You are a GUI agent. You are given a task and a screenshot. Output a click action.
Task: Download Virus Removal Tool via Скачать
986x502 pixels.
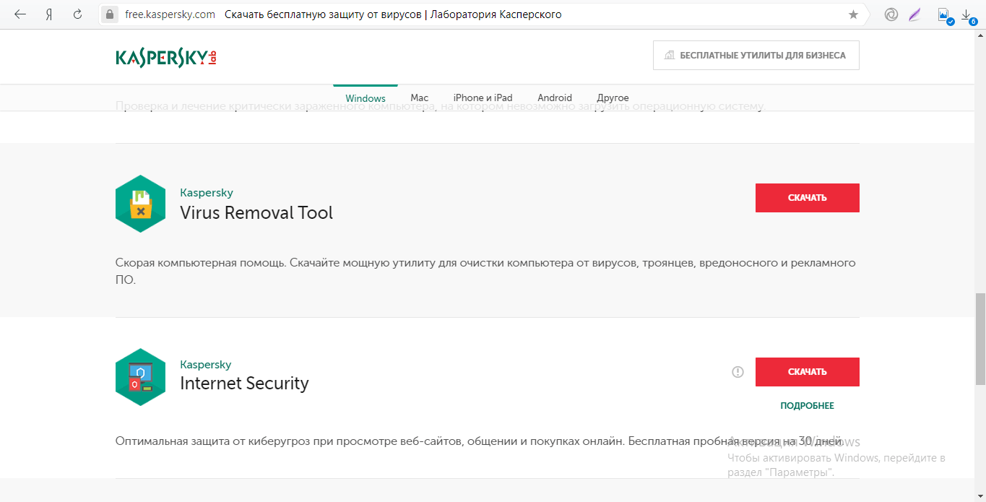[808, 198]
